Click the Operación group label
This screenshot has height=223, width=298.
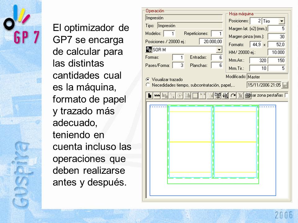tap(155, 11)
